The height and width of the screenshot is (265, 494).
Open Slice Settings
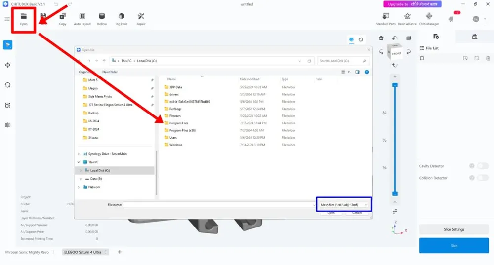coord(453,229)
